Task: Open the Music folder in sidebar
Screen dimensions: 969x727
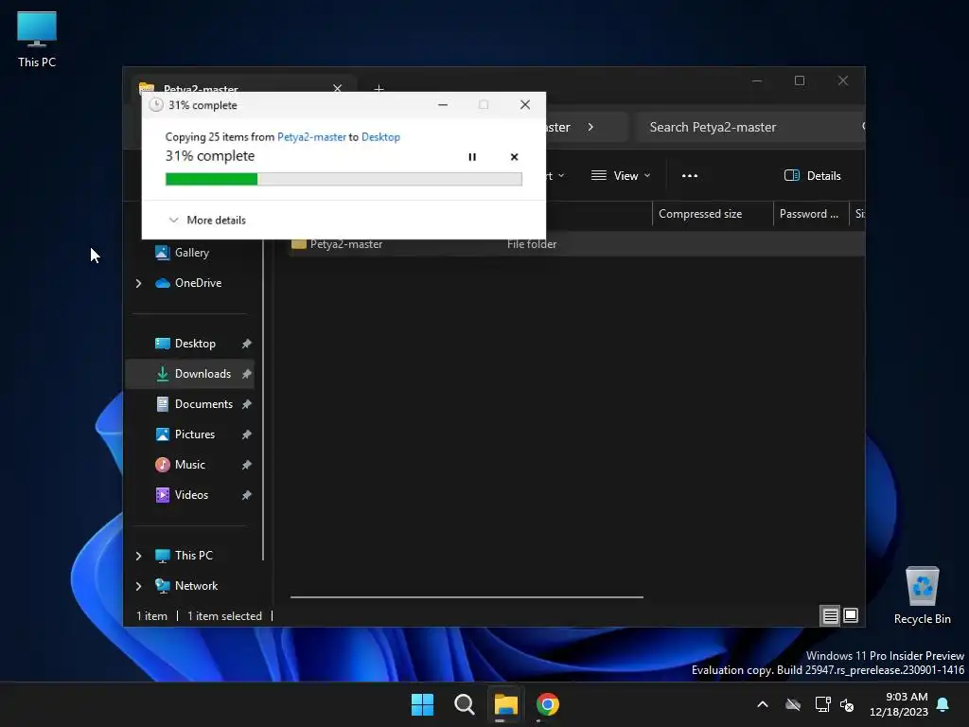Action: (189, 465)
